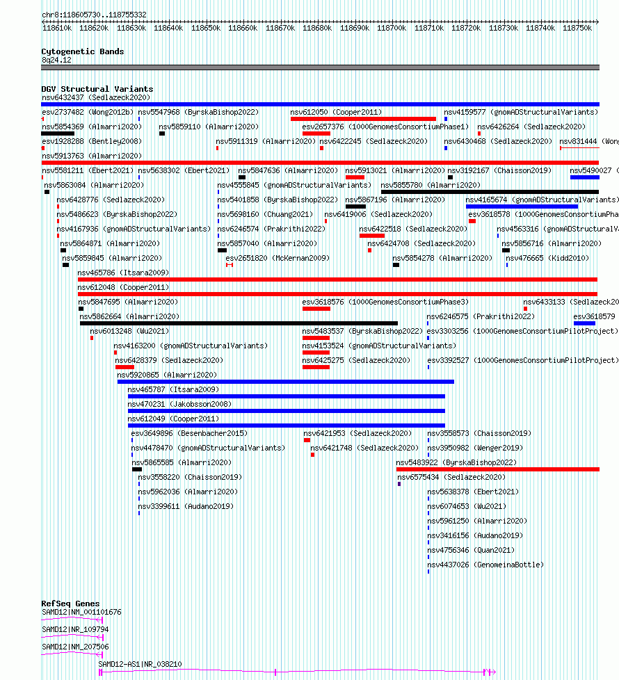The width and height of the screenshot is (619, 680).
Task: Open the nsv5547968 (ByrskaBishop2022) label
Action: (198, 113)
